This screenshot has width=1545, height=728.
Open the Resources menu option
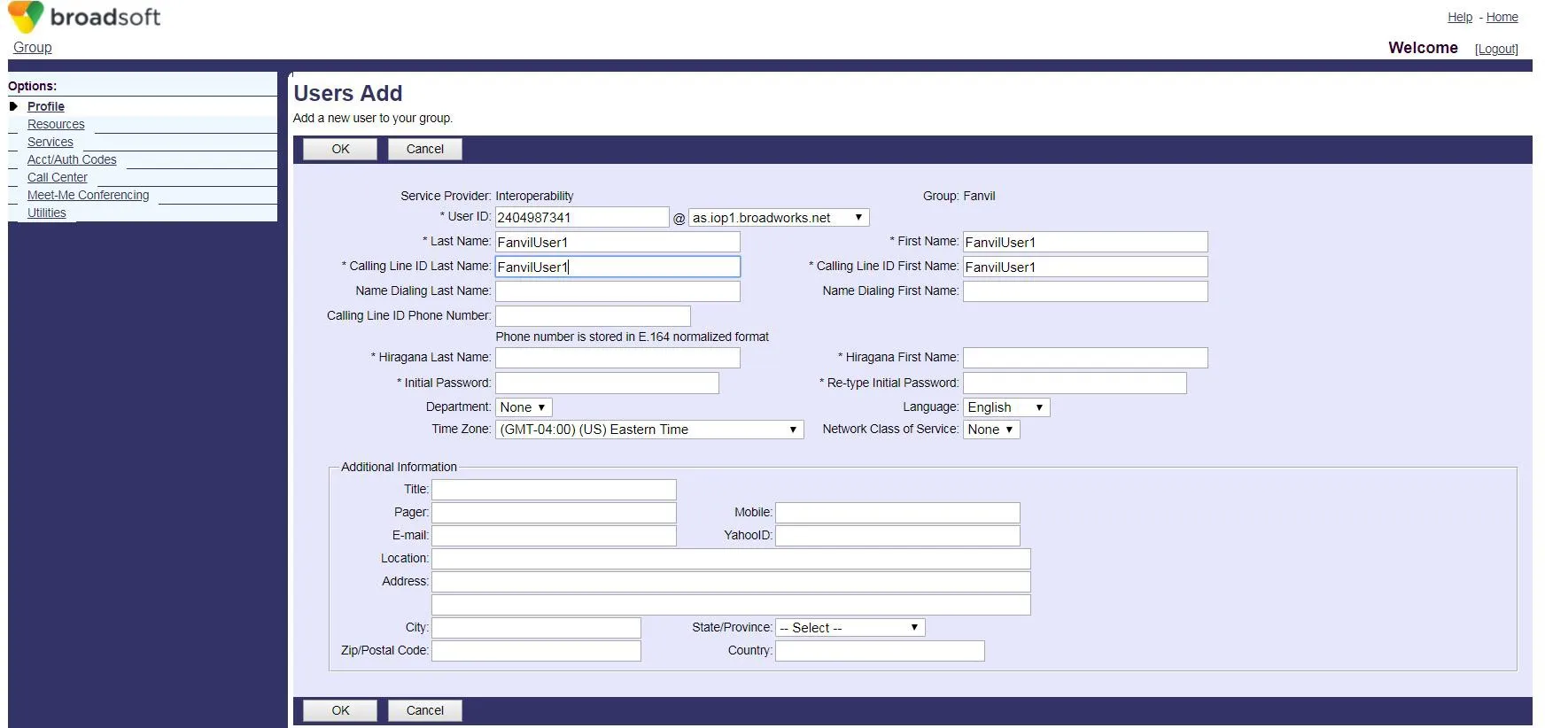tap(56, 125)
